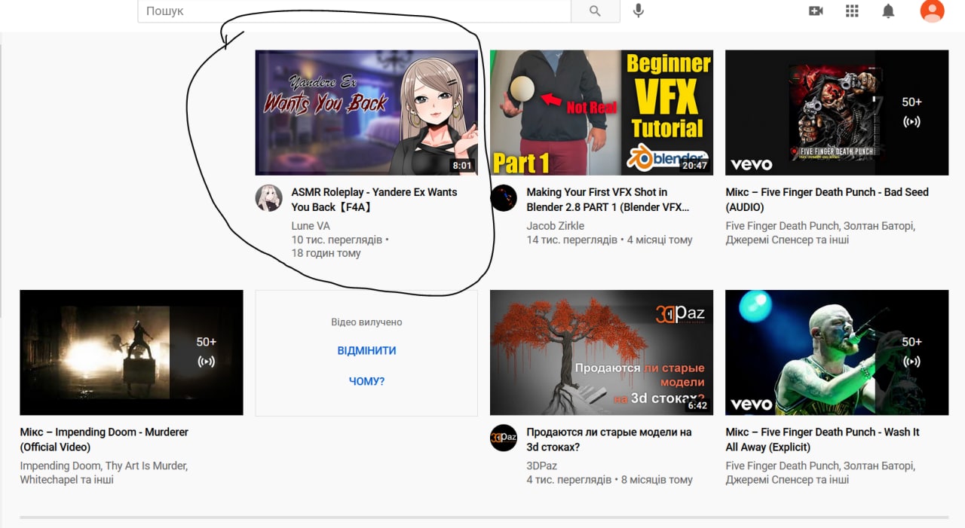The image size is (965, 528).
Task: Focus the Пошук search field
Action: coord(354,11)
